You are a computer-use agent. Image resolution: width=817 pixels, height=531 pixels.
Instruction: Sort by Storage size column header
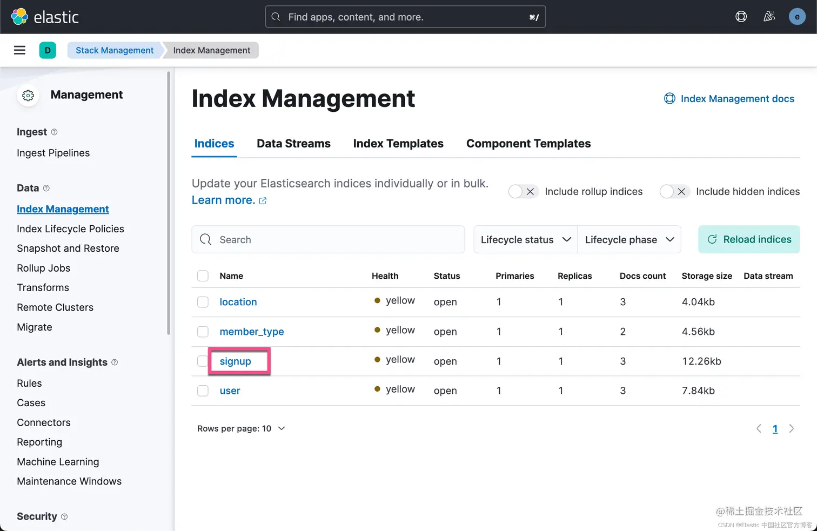[707, 275]
